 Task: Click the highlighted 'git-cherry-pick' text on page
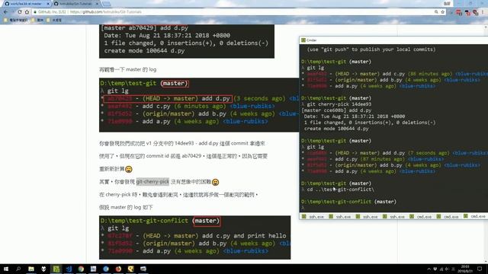152,181
